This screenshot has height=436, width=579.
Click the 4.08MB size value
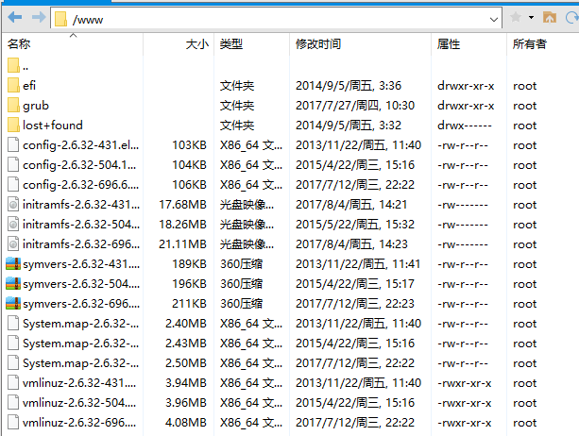coord(186,423)
